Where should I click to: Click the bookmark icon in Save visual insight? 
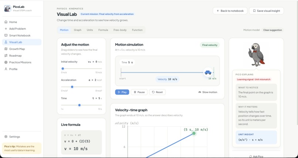click(x=254, y=11)
